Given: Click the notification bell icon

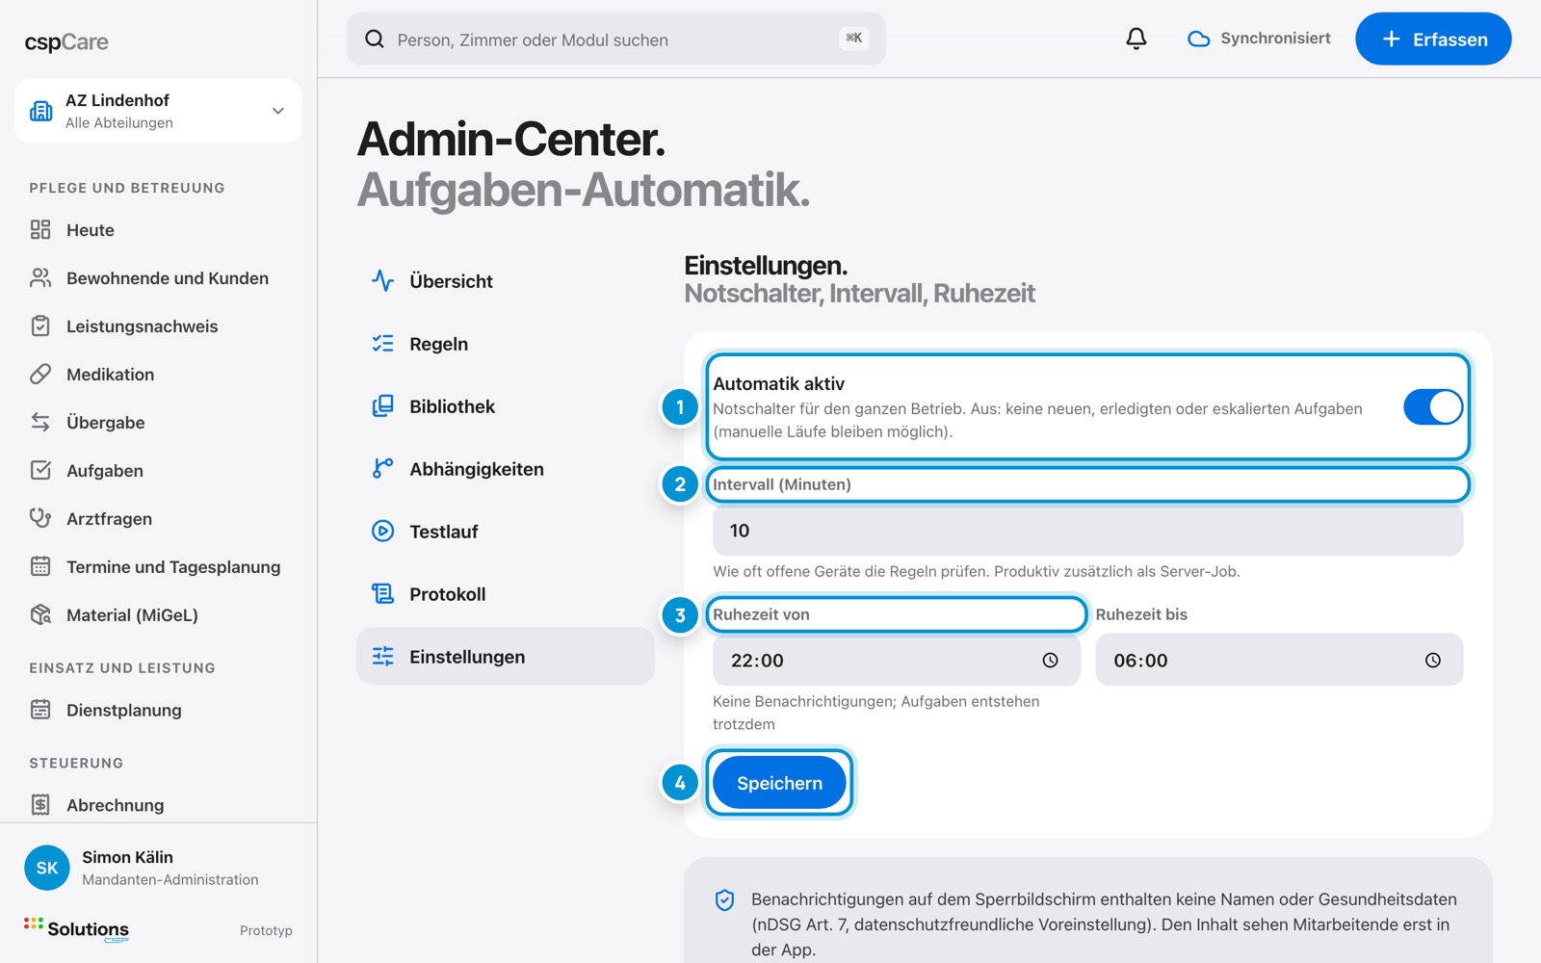Looking at the screenshot, I should [x=1136, y=39].
